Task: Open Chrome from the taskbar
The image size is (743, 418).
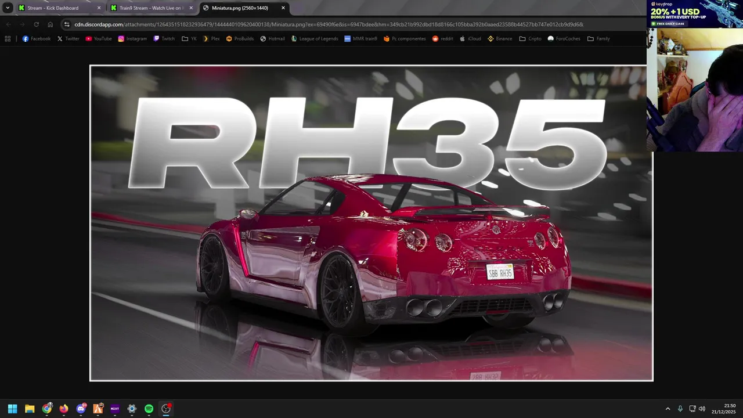Action: click(46, 409)
